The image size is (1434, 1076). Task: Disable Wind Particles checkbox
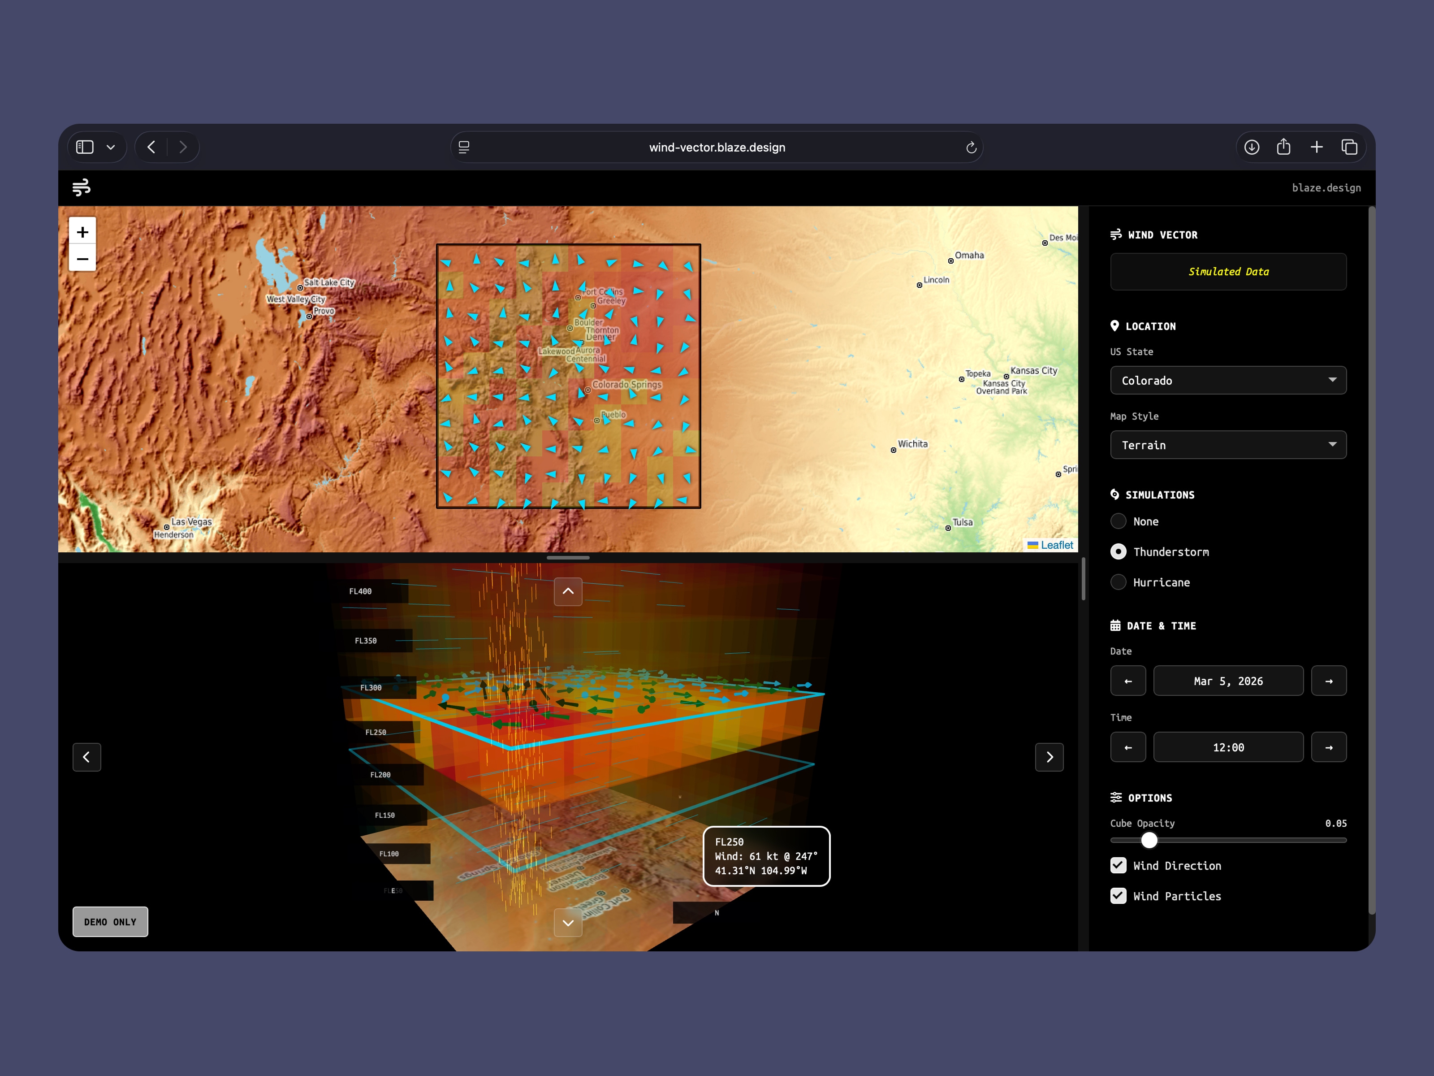pyautogui.click(x=1118, y=896)
